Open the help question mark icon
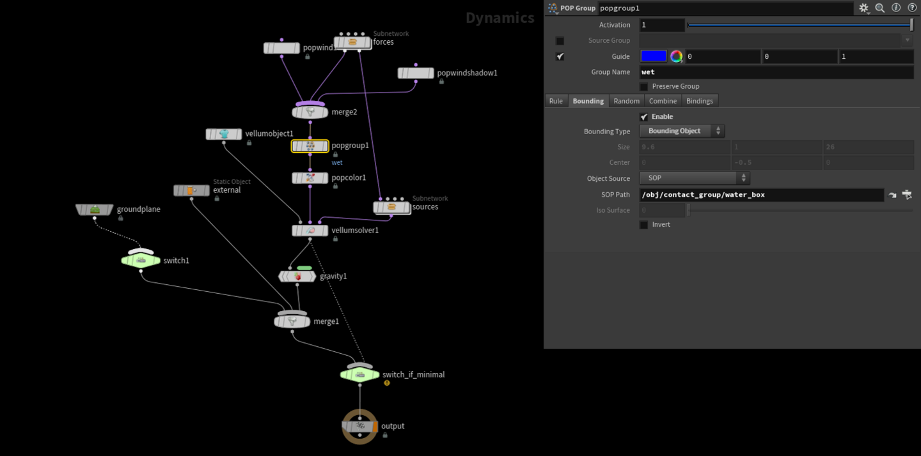The image size is (921, 456). click(912, 8)
